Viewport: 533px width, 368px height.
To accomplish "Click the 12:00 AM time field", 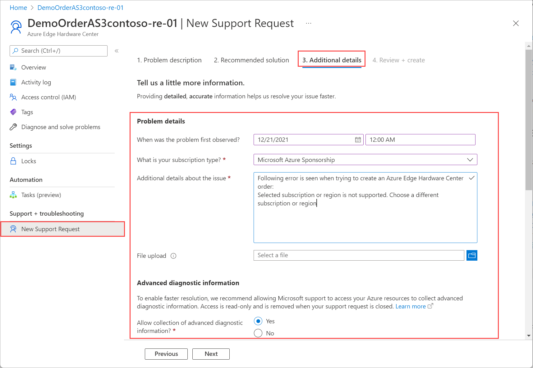I will pos(420,140).
